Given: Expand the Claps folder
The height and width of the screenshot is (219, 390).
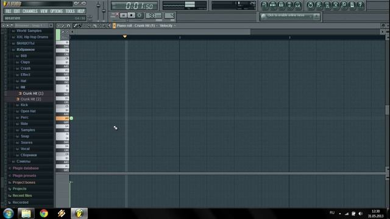Looking at the screenshot, I should coord(25,62).
